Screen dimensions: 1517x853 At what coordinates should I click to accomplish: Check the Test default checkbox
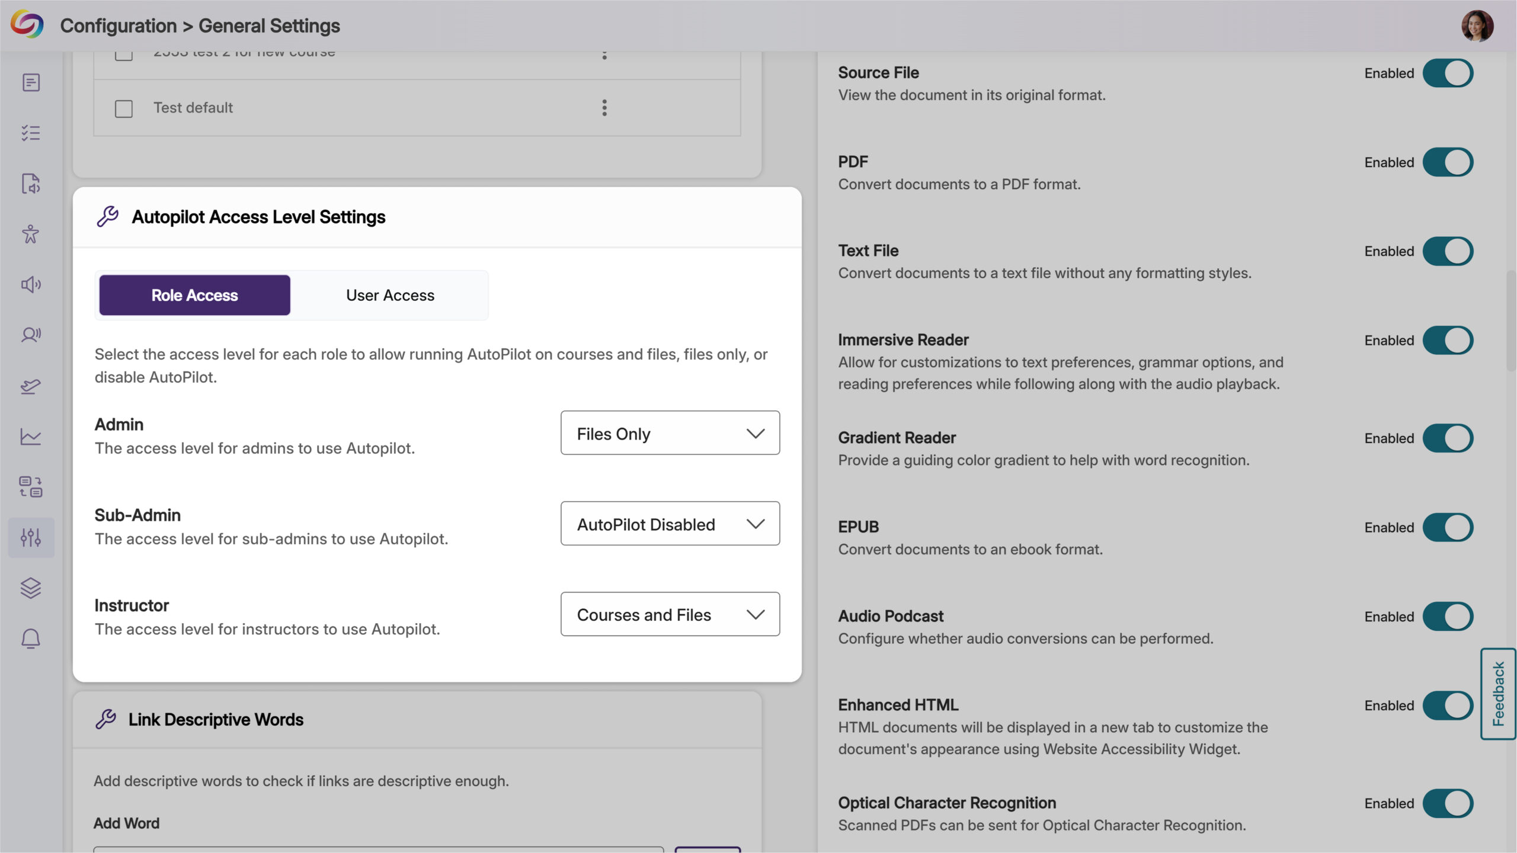123,108
